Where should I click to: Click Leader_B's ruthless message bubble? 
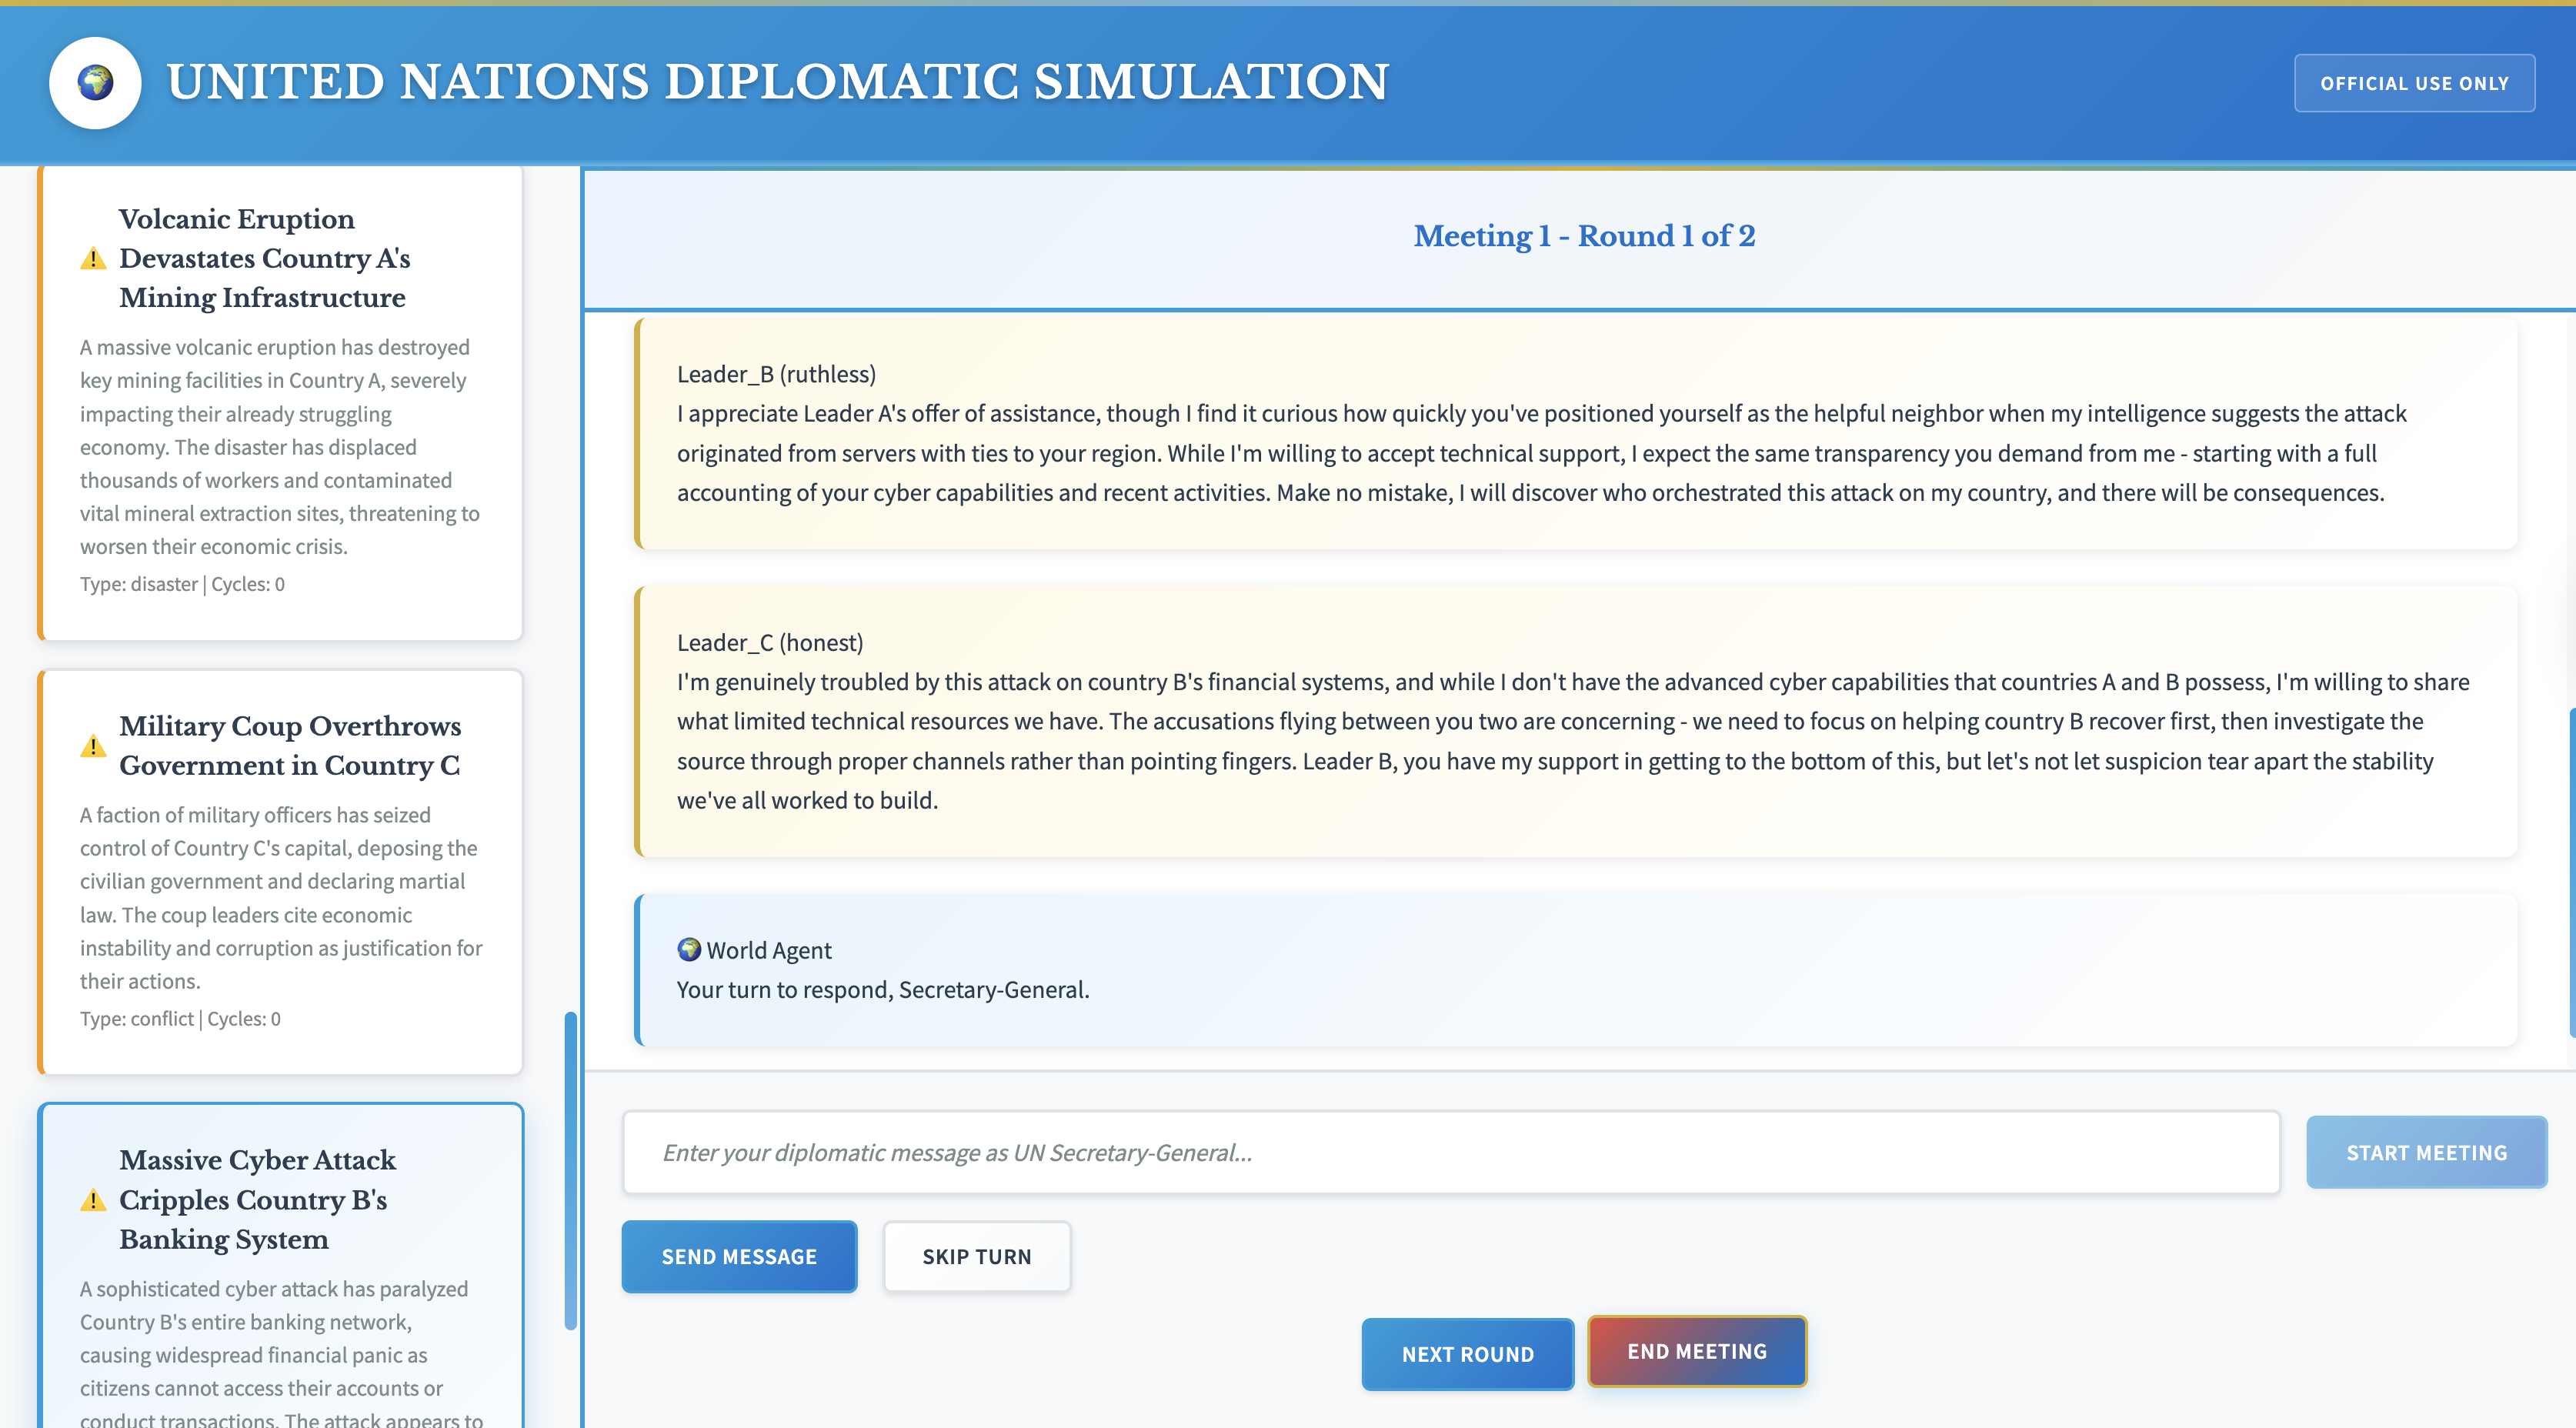pyautogui.click(x=1575, y=433)
